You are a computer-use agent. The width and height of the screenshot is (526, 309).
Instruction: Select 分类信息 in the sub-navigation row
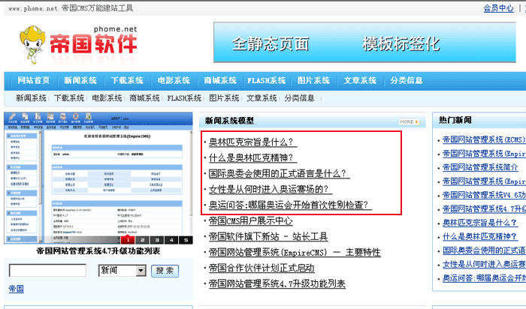pos(299,98)
